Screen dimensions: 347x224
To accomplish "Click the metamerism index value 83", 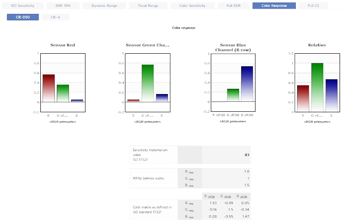I will click(247, 155).
